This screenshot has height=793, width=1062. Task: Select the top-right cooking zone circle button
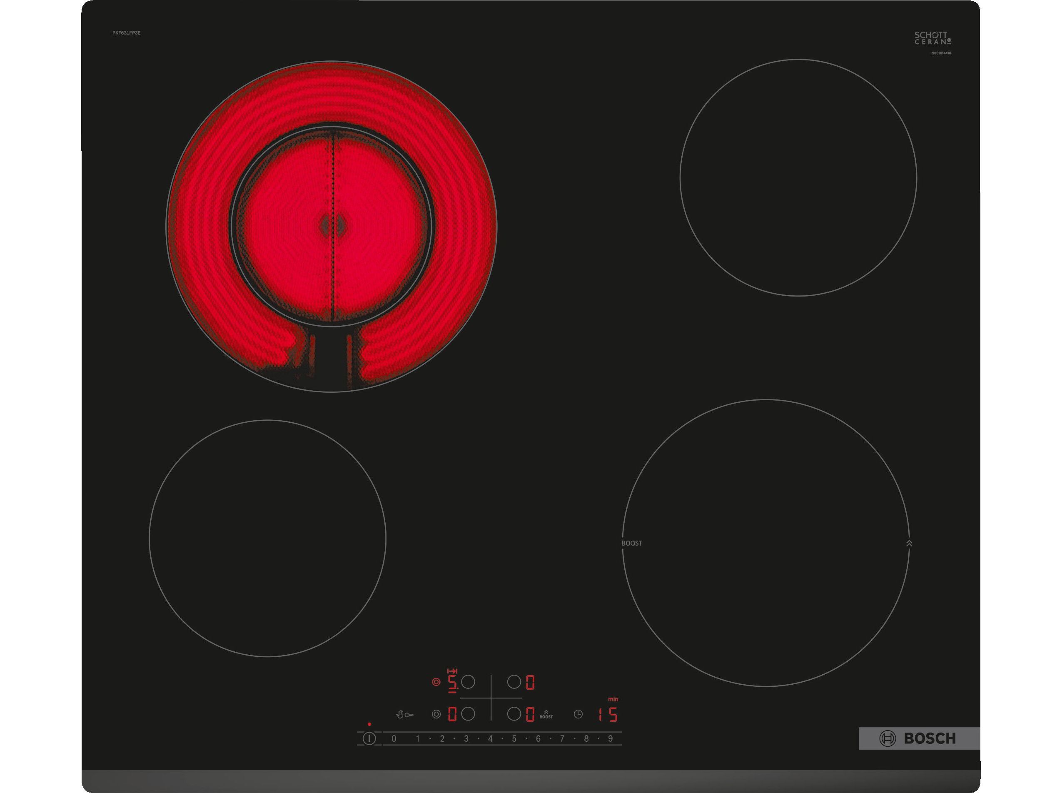click(514, 682)
